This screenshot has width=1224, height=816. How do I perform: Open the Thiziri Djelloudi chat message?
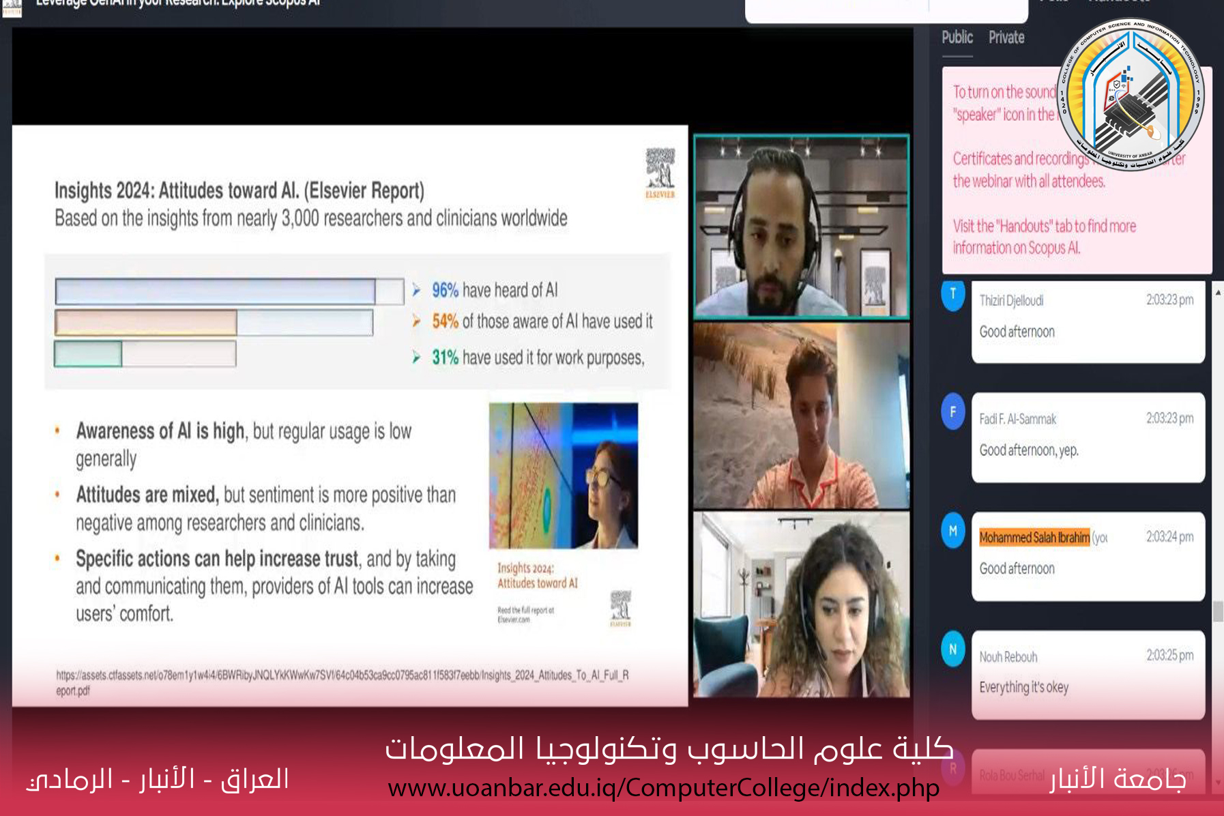(x=1088, y=321)
